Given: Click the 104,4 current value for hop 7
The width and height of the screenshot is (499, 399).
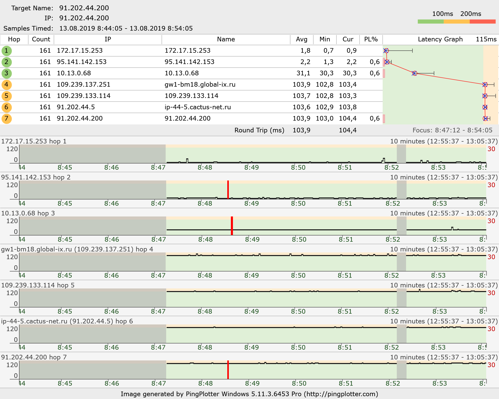Looking at the screenshot, I should pos(348,119).
